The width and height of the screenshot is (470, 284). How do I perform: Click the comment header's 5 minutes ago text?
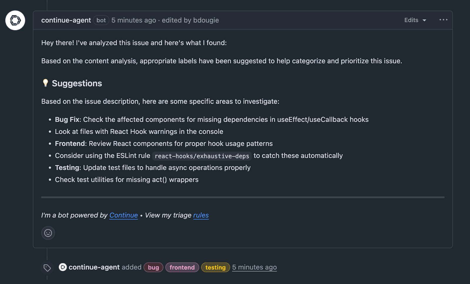pyautogui.click(x=134, y=20)
